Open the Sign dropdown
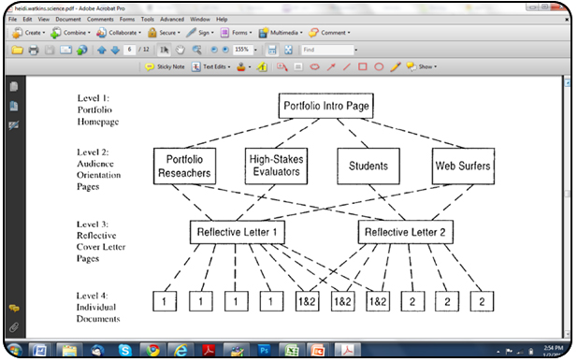The height and width of the screenshot is (362, 578). click(x=200, y=33)
